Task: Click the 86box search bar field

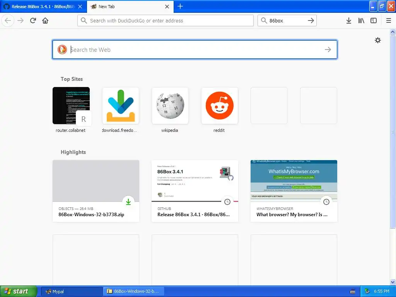Action: [287, 20]
